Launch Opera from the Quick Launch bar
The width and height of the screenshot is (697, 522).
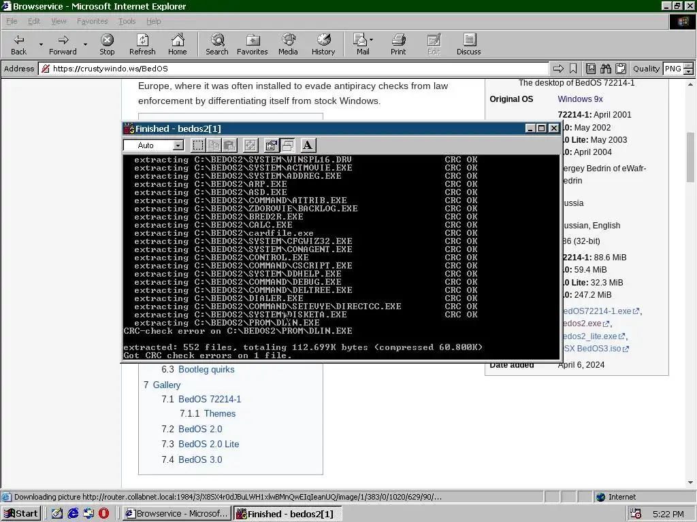pyautogui.click(x=103, y=514)
